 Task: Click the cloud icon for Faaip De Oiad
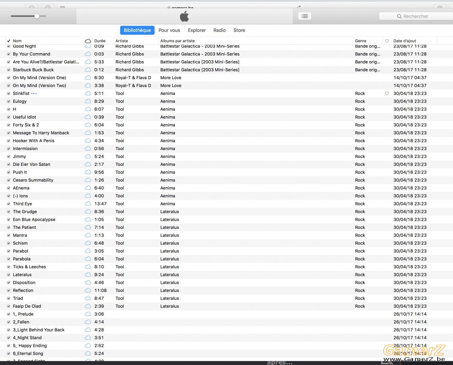point(88,307)
